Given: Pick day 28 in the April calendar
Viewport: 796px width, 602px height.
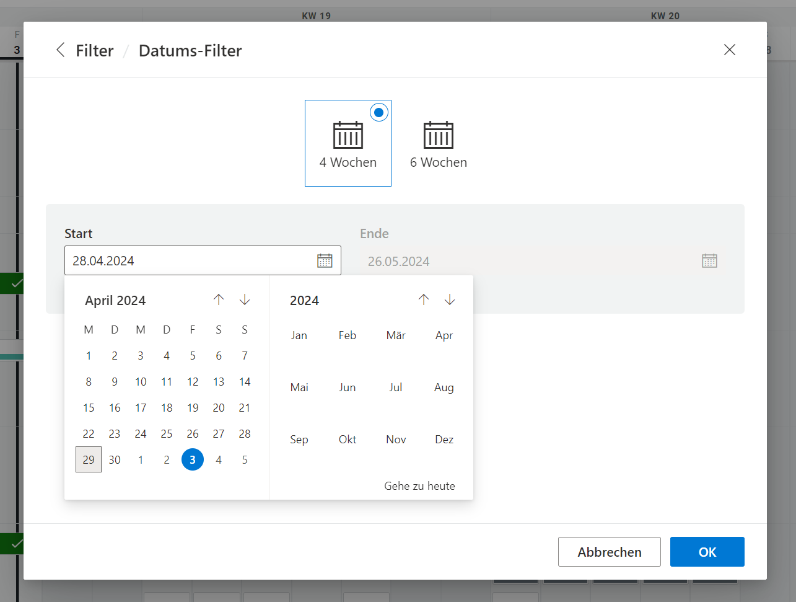Looking at the screenshot, I should coord(245,434).
